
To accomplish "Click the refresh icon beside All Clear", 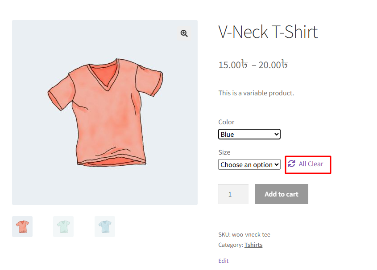I will coord(291,164).
